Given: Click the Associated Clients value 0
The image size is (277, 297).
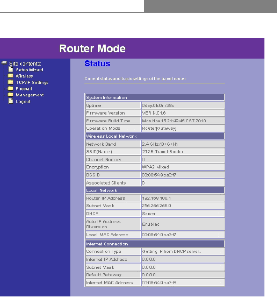Looking at the screenshot, I should [143, 183].
